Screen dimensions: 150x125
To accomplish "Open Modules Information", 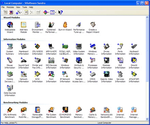I will pos(106,63).
